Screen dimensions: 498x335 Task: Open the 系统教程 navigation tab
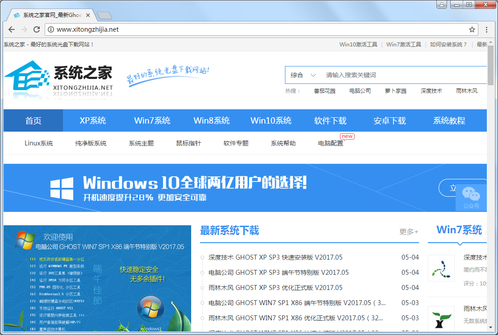point(449,120)
